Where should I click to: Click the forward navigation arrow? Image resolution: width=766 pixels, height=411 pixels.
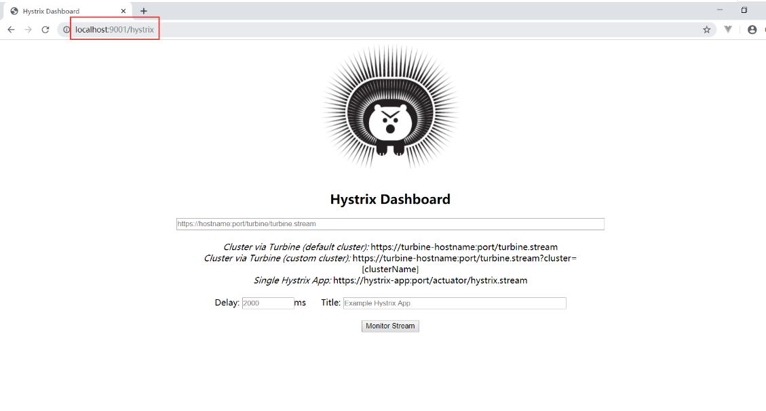(x=28, y=30)
